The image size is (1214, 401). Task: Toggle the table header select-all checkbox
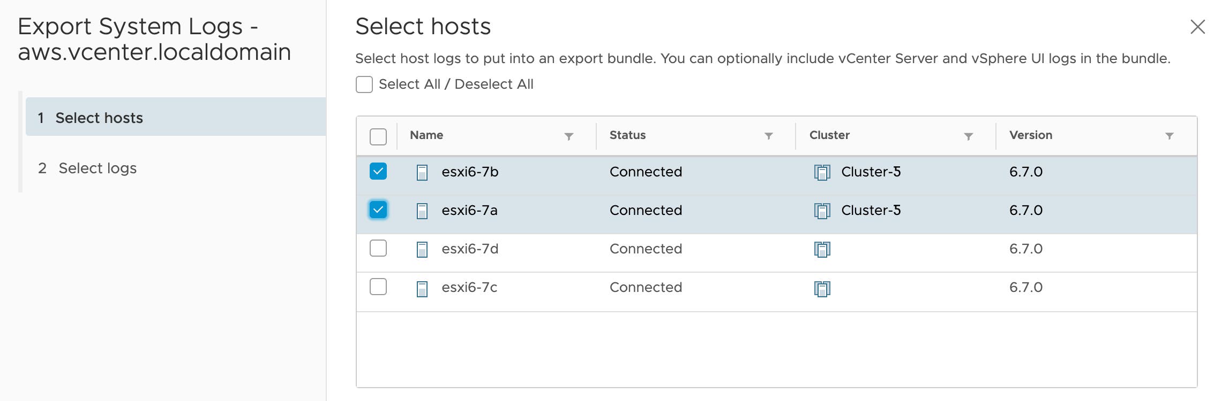(x=378, y=137)
